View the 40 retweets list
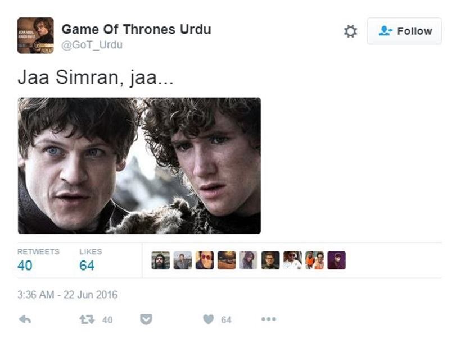 (x=38, y=260)
